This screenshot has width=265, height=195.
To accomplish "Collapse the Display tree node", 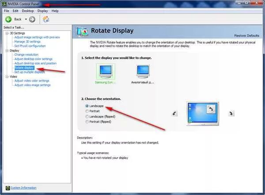I will coord(7,51).
